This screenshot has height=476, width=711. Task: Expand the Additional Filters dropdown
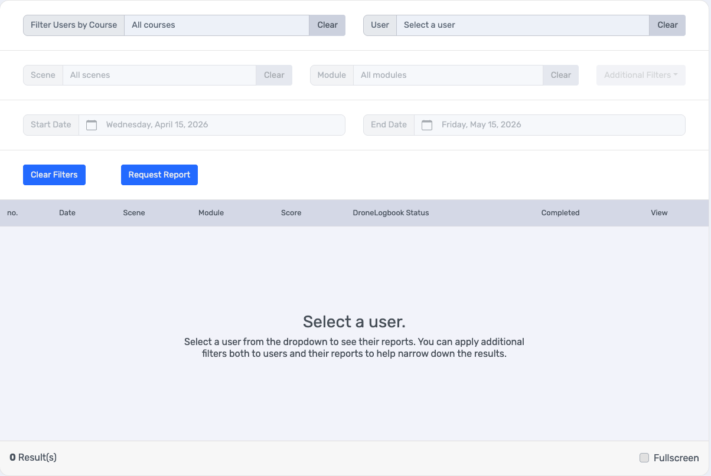click(641, 75)
